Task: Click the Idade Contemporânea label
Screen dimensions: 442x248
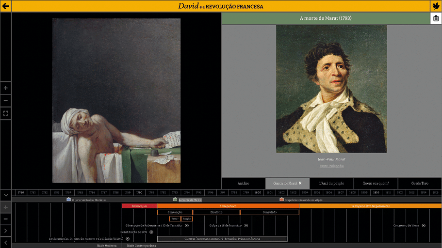Action: [141, 246]
